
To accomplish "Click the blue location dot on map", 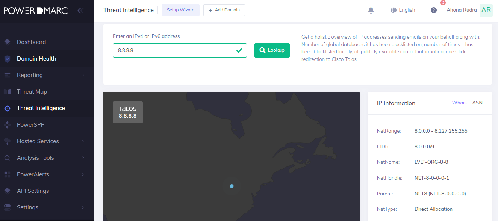I will tap(232, 186).
